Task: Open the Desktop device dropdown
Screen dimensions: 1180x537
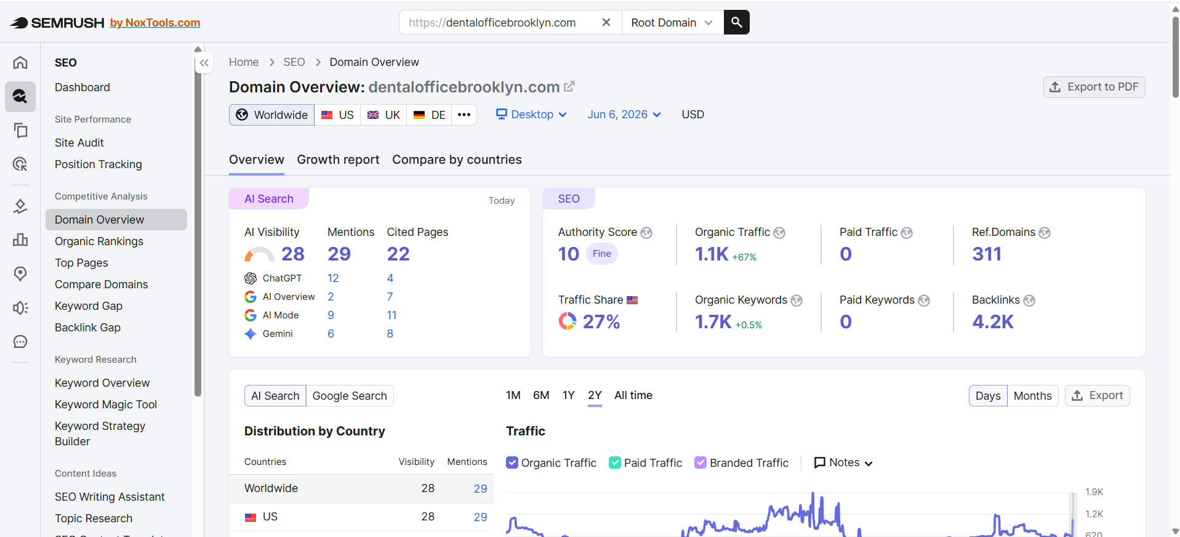Action: click(x=531, y=115)
